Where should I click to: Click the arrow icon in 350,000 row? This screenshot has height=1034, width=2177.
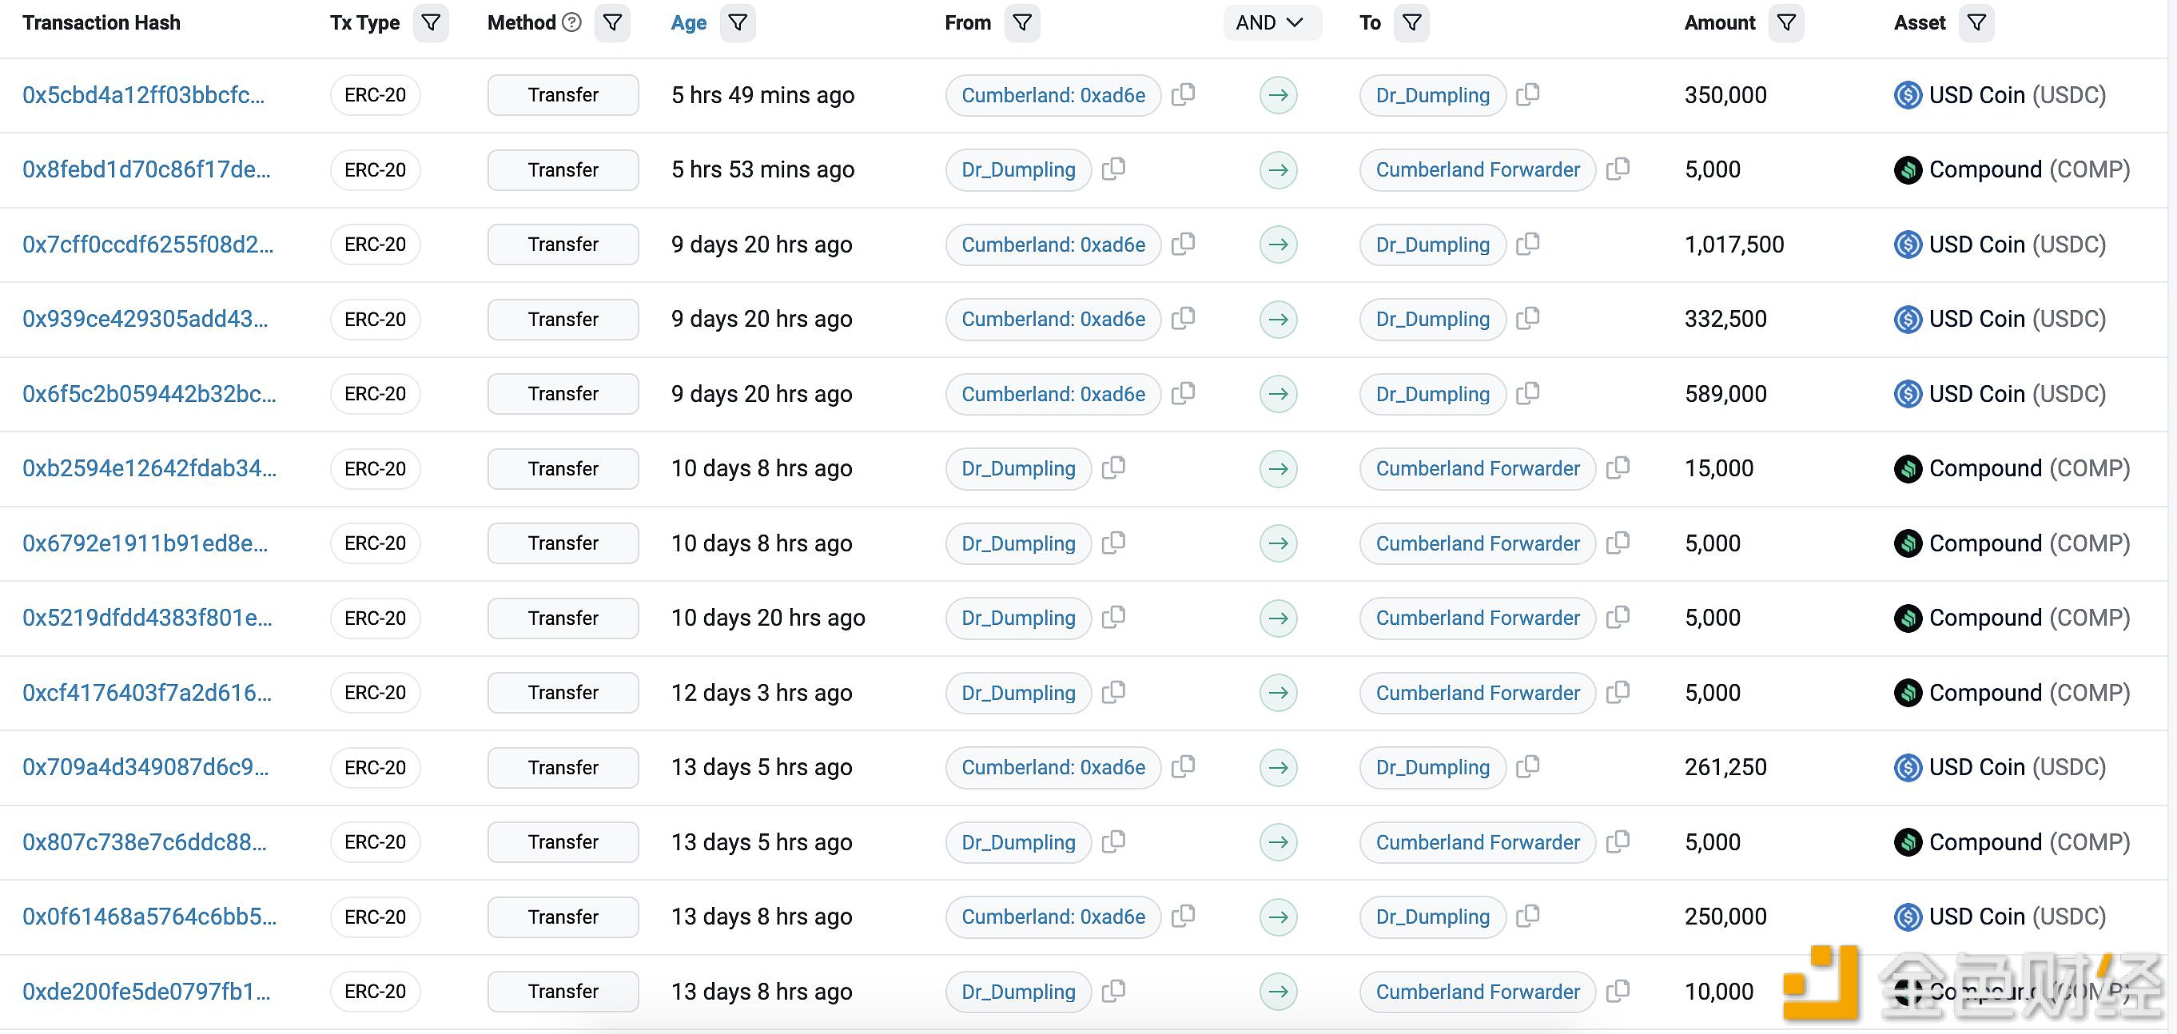coord(1279,94)
